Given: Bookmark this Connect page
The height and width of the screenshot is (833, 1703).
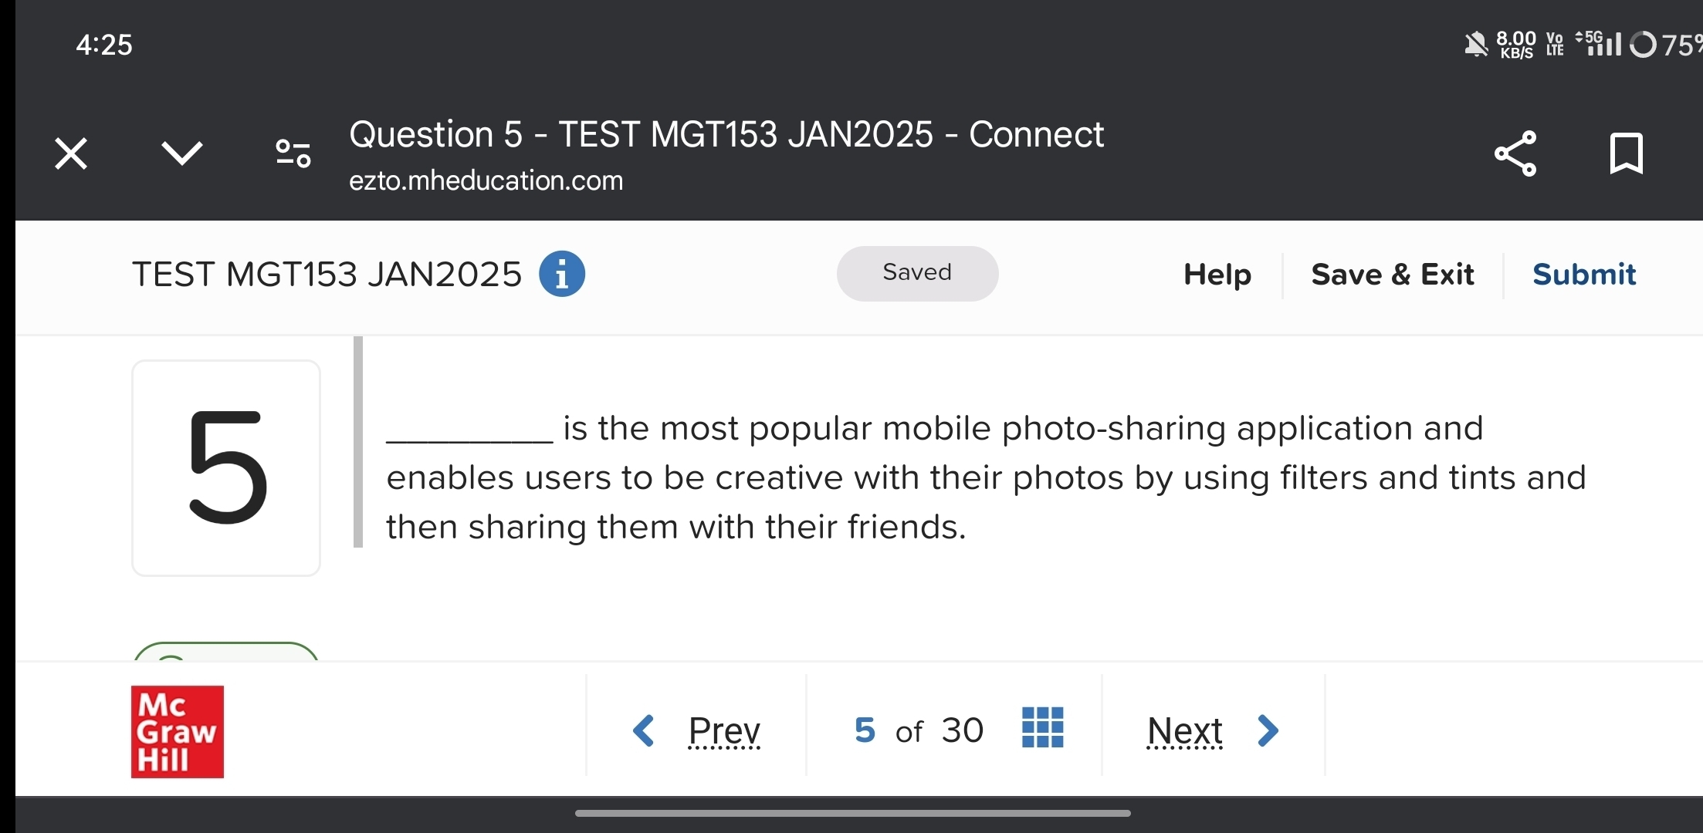Looking at the screenshot, I should pyautogui.click(x=1626, y=153).
